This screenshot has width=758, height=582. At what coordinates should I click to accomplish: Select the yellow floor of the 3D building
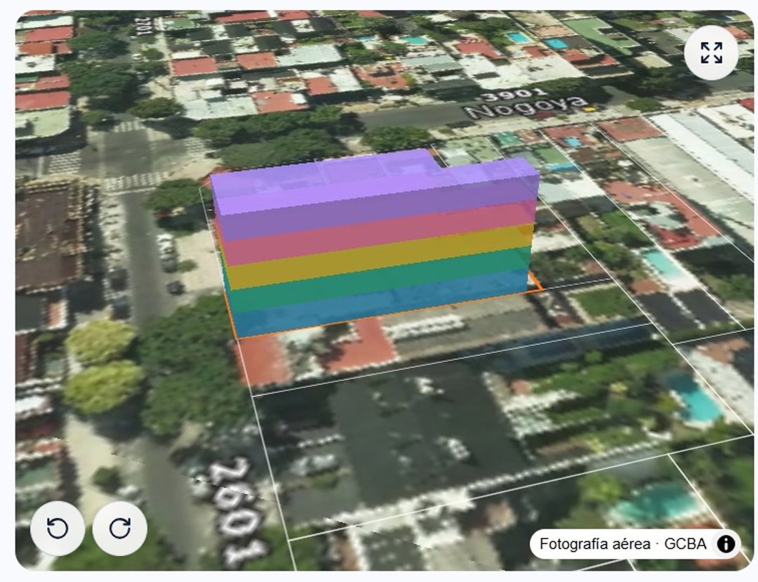pyautogui.click(x=380, y=257)
